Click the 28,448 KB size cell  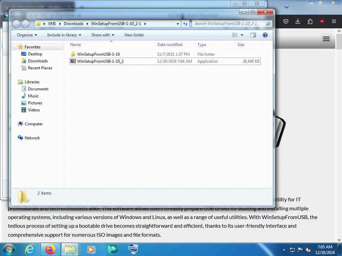point(251,61)
